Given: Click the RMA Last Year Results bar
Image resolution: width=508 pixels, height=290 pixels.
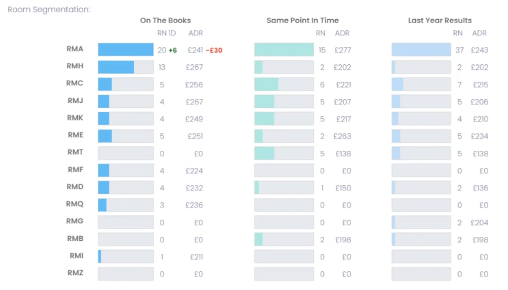Looking at the screenshot, I should [421, 50].
